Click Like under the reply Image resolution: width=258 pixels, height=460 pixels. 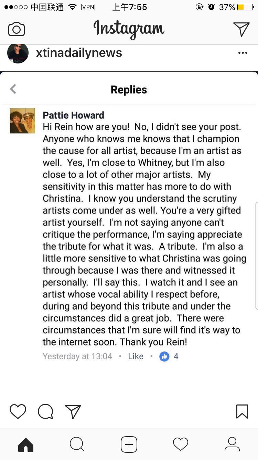click(136, 356)
